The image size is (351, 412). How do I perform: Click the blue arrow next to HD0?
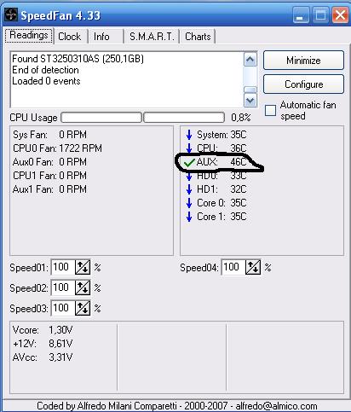pos(189,177)
